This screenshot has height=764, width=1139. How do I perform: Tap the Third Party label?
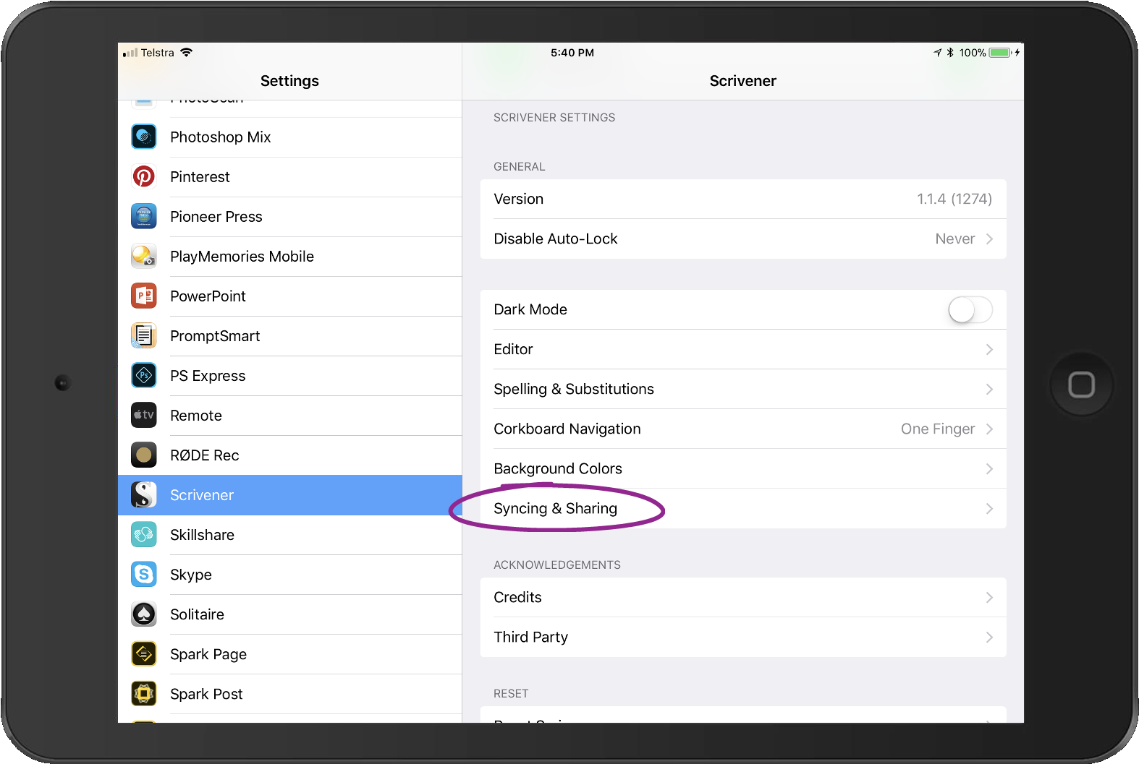[530, 637]
